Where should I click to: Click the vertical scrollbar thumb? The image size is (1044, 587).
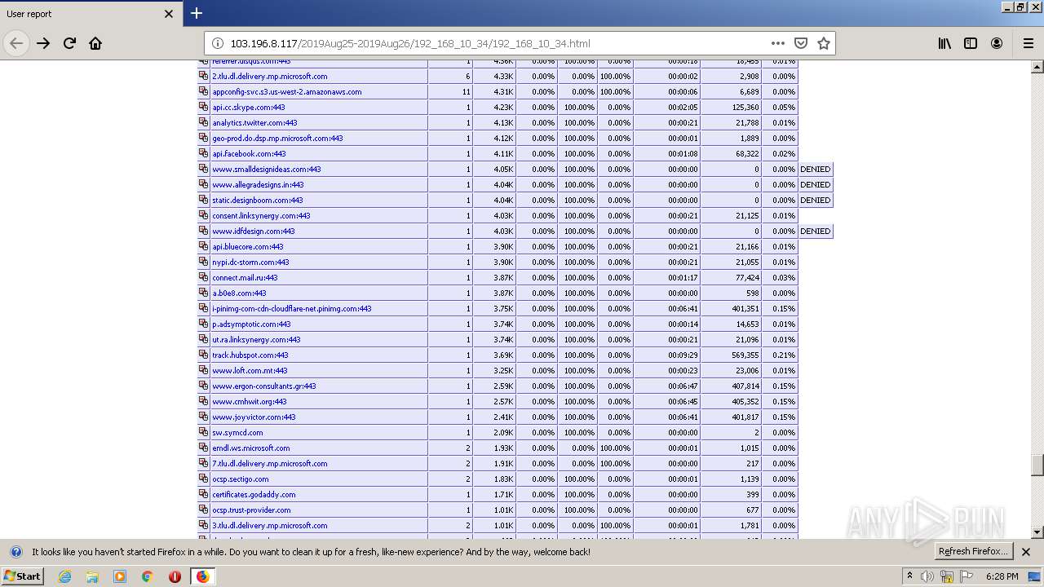click(x=1037, y=465)
